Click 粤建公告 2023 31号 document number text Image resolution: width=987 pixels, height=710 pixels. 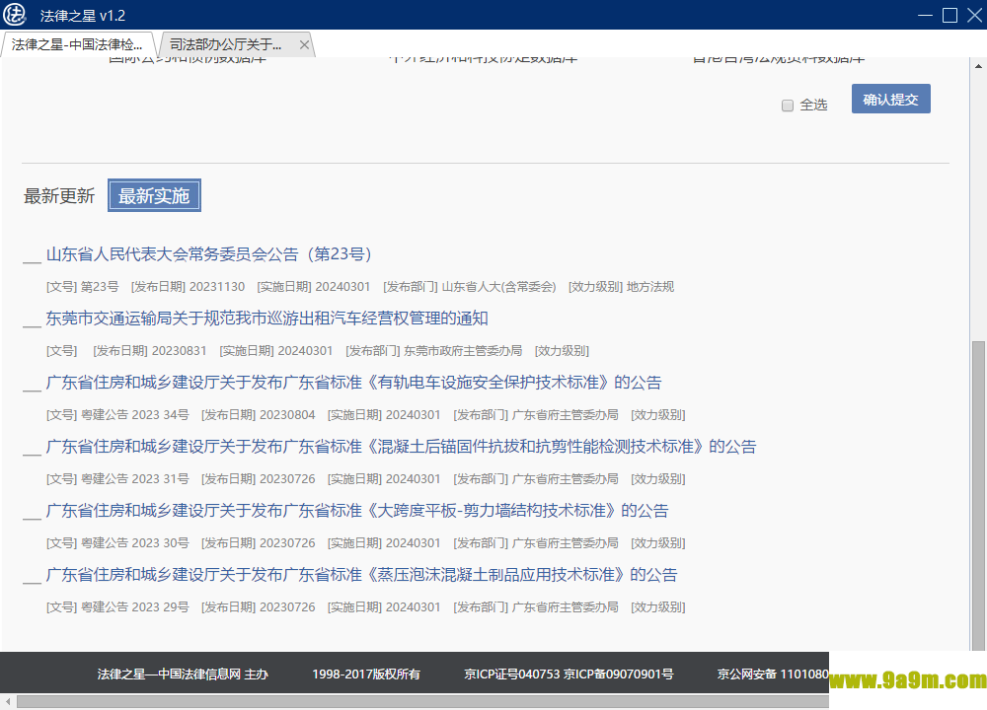point(134,479)
